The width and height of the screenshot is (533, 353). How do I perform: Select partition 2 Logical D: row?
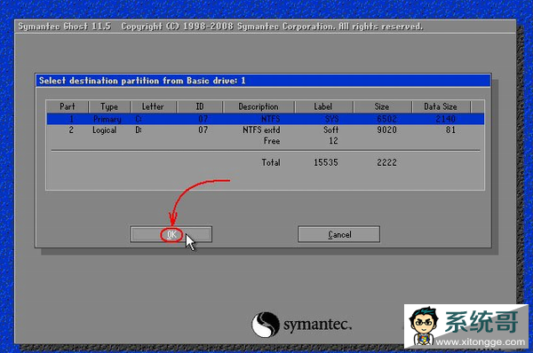[265, 129]
